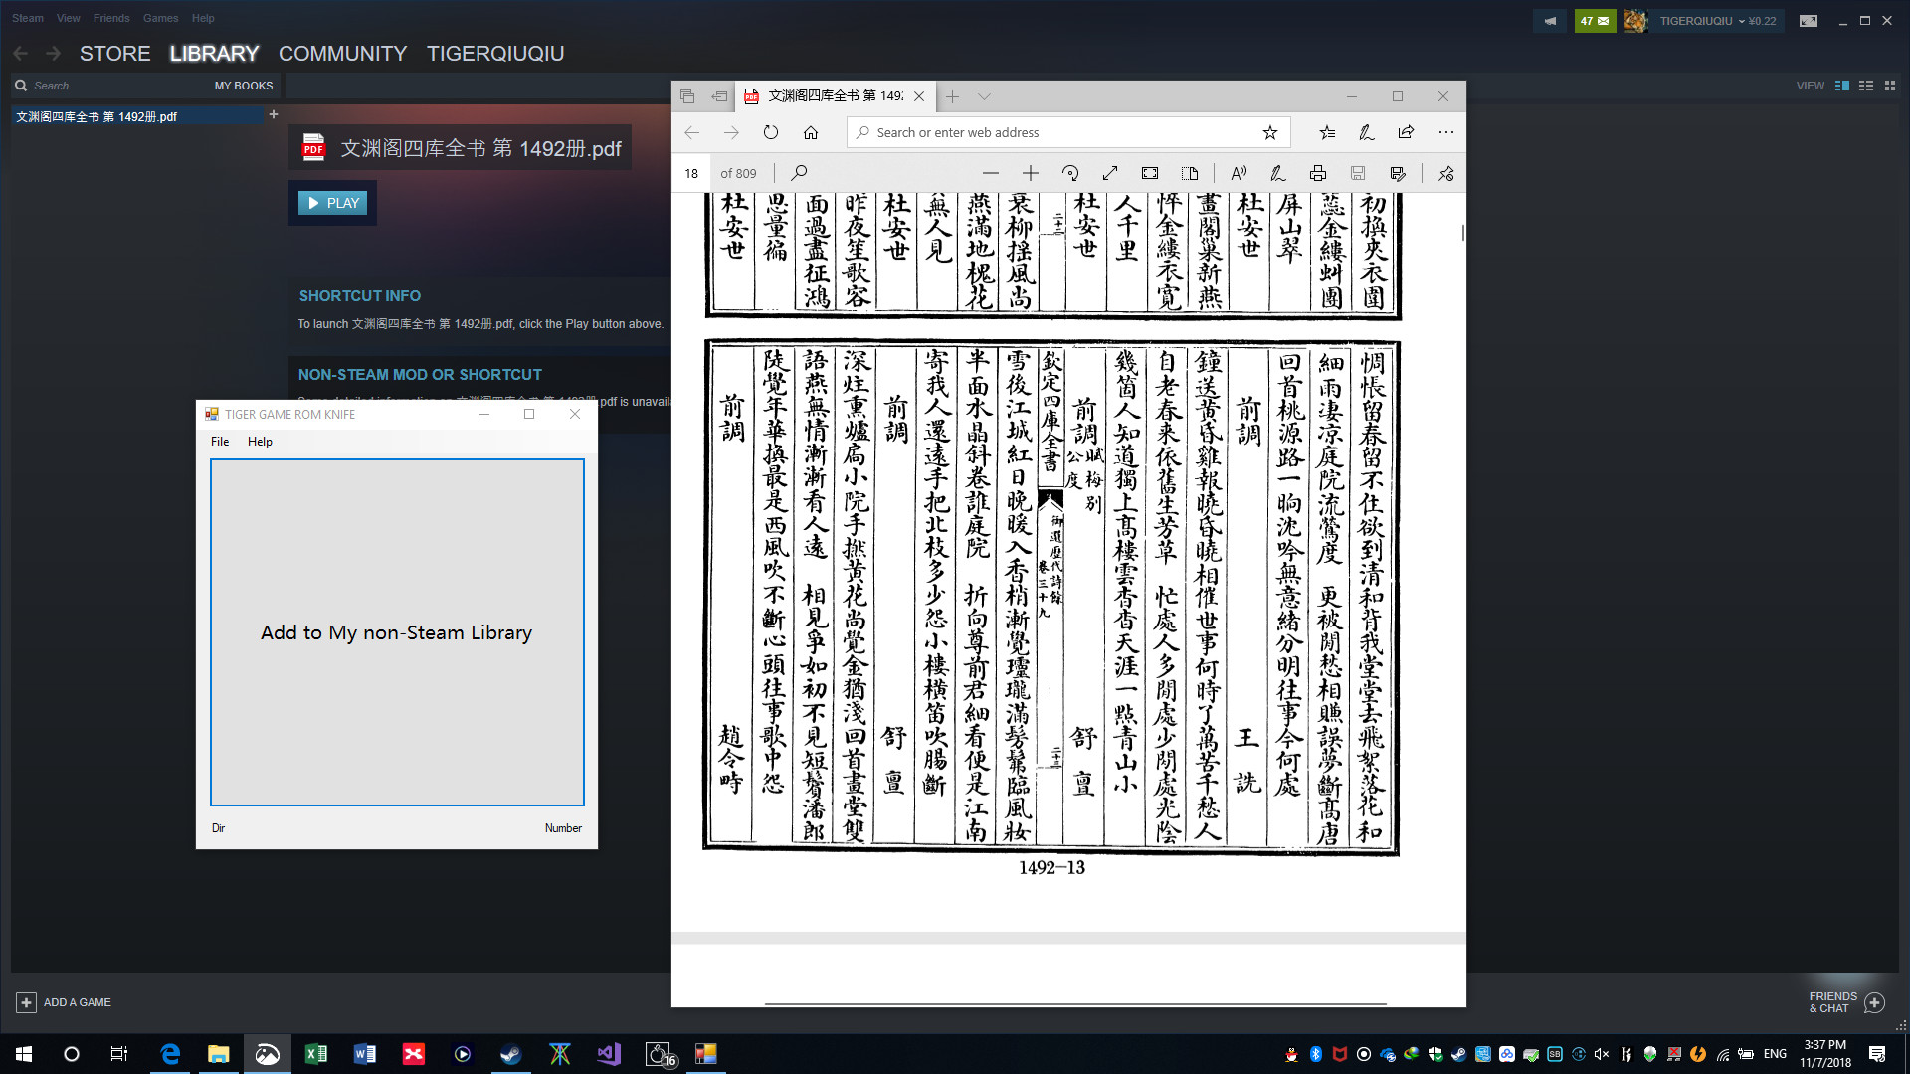
Task: Edit the PDF page number field
Action: 690,172
